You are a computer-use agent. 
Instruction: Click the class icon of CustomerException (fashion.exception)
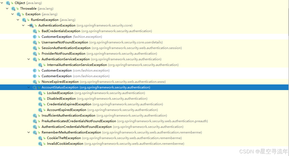pyautogui.click(x=34, y=37)
